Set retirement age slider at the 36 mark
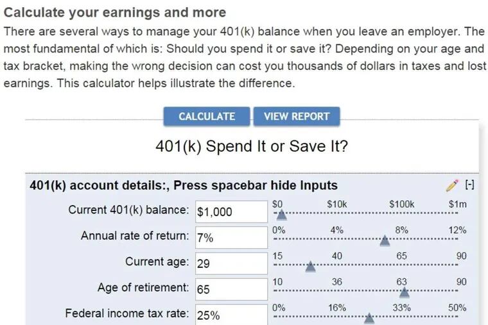Image resolution: width=488 pixels, height=325 pixels. (x=337, y=291)
